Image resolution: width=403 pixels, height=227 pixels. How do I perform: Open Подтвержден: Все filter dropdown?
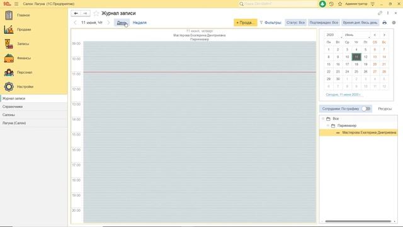pyautogui.click(x=324, y=23)
